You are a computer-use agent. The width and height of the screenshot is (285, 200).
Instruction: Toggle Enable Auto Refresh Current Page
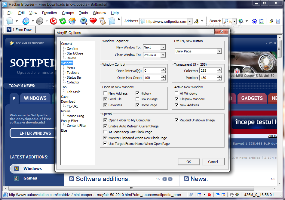point(105,126)
